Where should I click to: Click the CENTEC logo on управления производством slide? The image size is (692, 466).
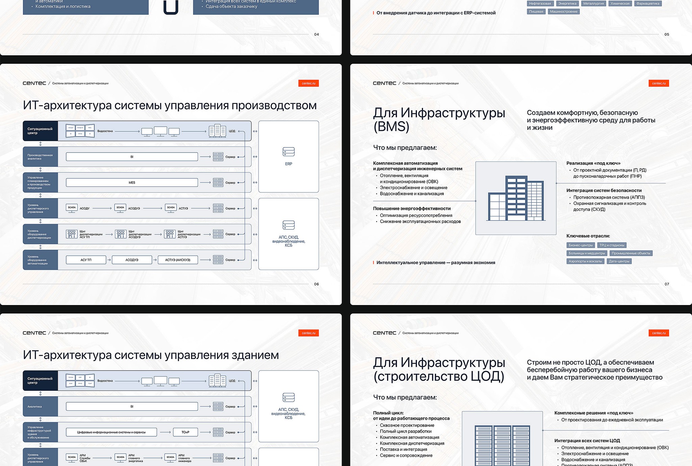pos(34,83)
